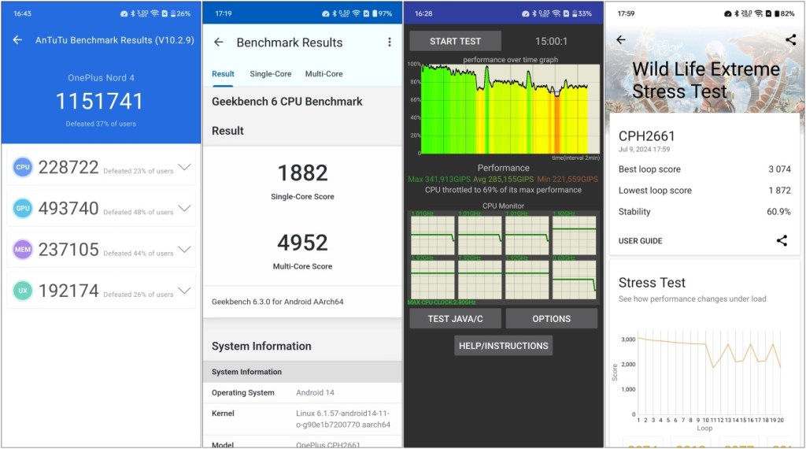Tap CPU throttled to 69% message

[x=503, y=190]
